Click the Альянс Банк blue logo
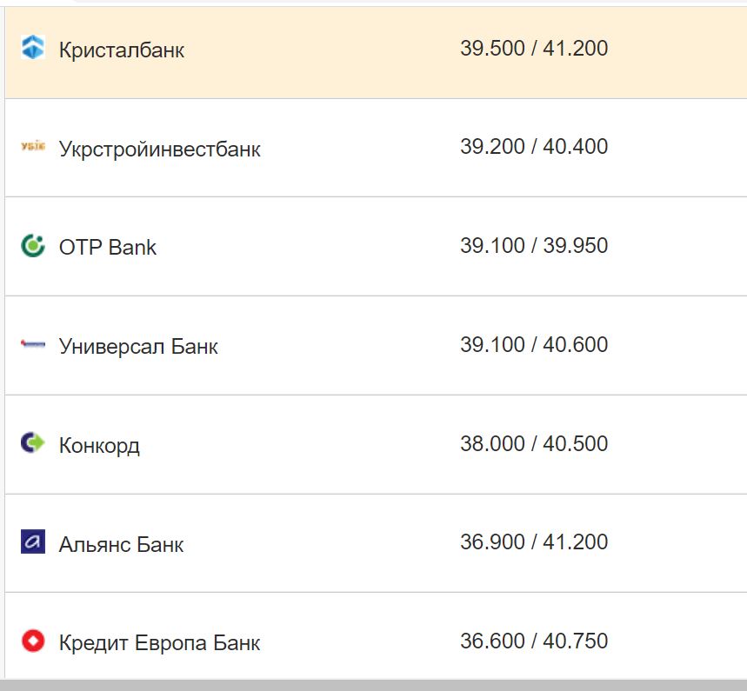The width and height of the screenshot is (747, 691). tap(31, 543)
